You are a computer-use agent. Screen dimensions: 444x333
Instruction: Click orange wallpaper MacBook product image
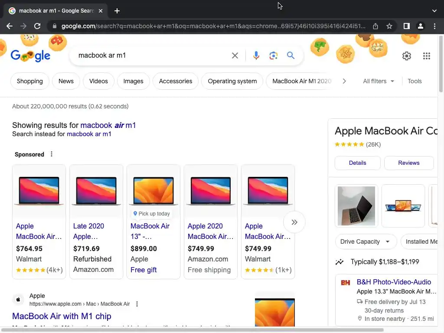click(153, 191)
